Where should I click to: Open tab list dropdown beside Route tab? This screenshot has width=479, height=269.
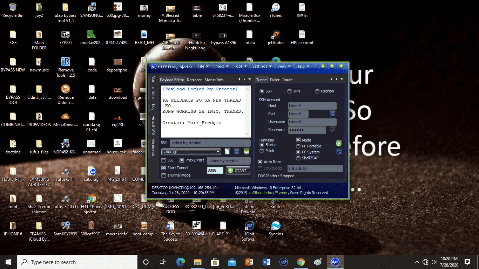click(x=342, y=80)
